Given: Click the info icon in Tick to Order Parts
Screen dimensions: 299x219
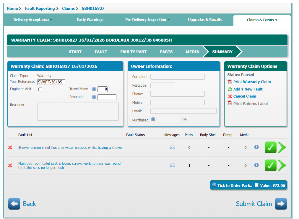Looking at the screenshot, I should click(x=214, y=185).
